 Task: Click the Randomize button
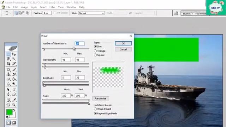(100, 98)
